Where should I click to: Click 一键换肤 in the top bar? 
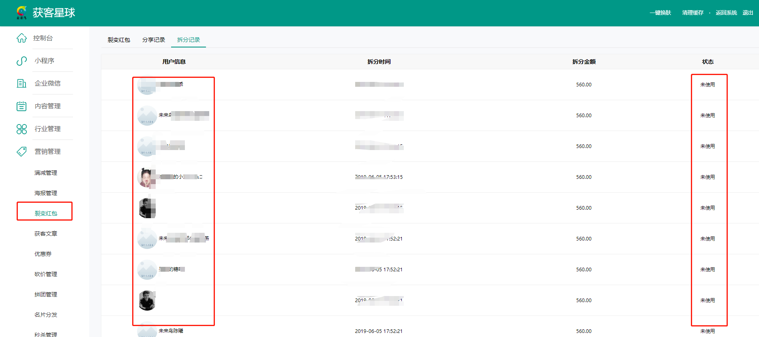pos(660,13)
